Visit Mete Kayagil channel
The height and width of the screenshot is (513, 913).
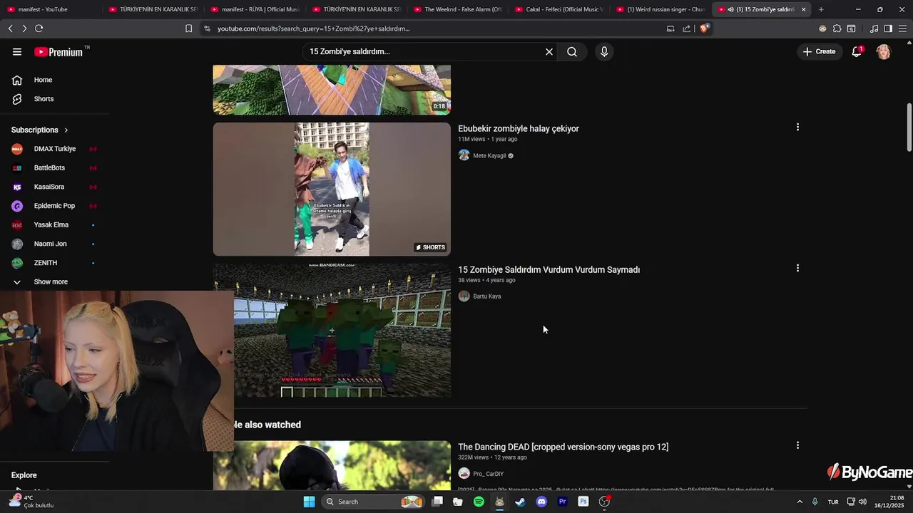(489, 156)
